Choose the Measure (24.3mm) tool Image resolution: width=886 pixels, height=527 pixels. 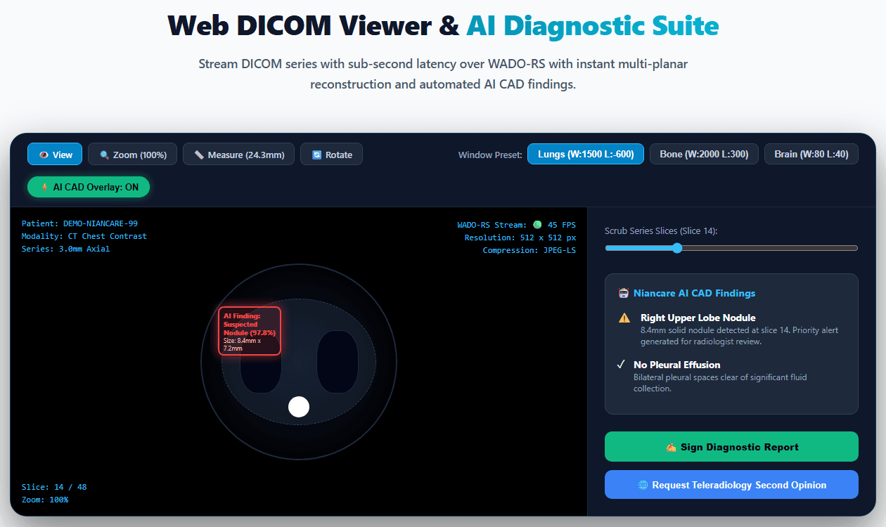point(239,155)
